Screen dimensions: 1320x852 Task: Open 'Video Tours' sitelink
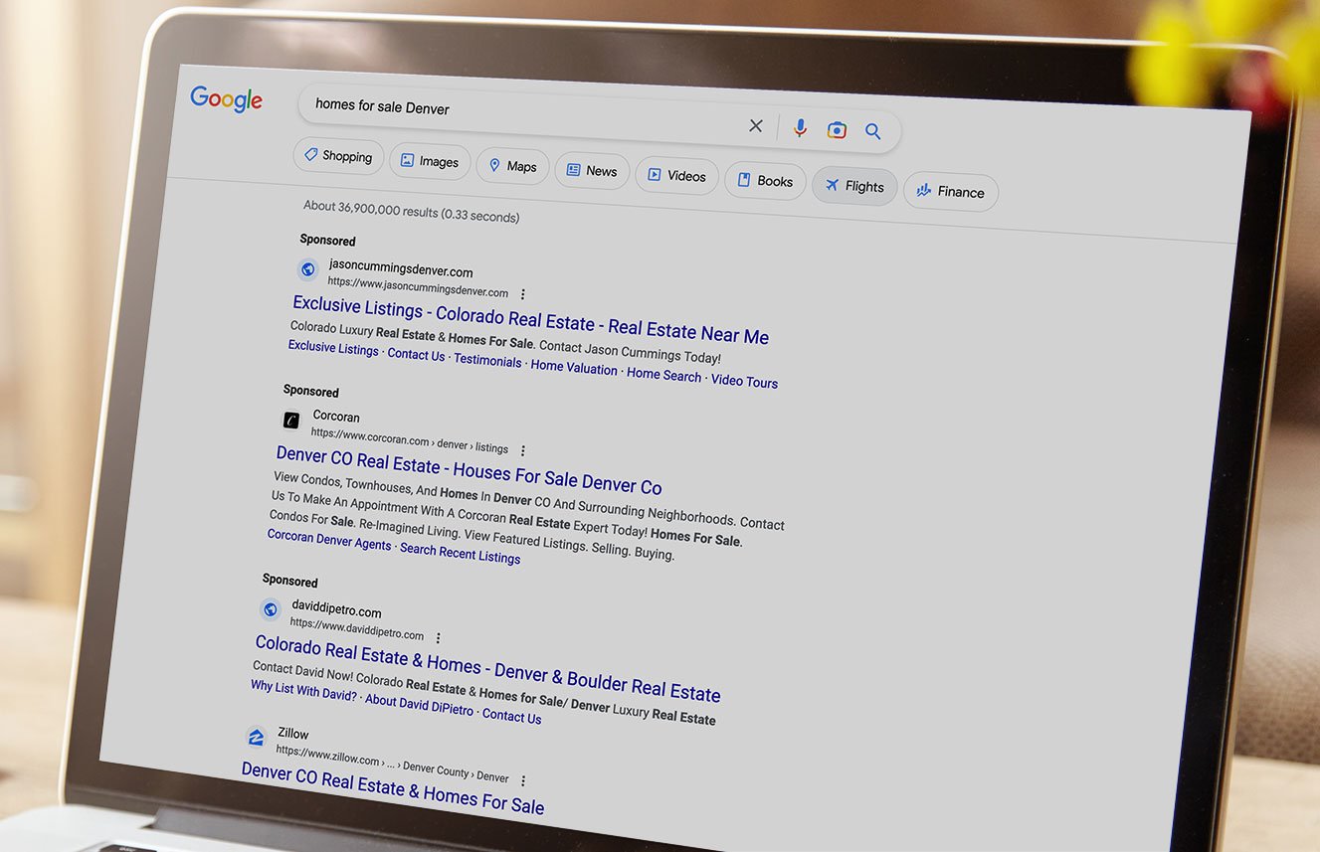coord(744,381)
